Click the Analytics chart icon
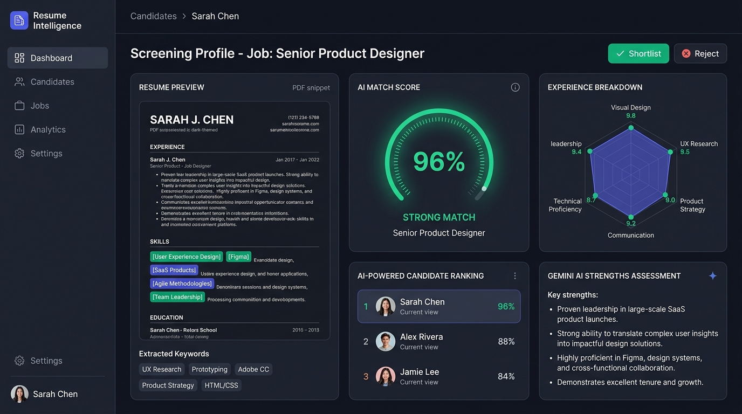 tap(19, 129)
